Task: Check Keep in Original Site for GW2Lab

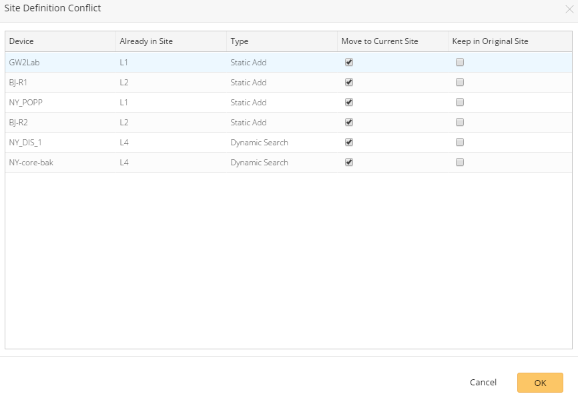Action: point(460,62)
